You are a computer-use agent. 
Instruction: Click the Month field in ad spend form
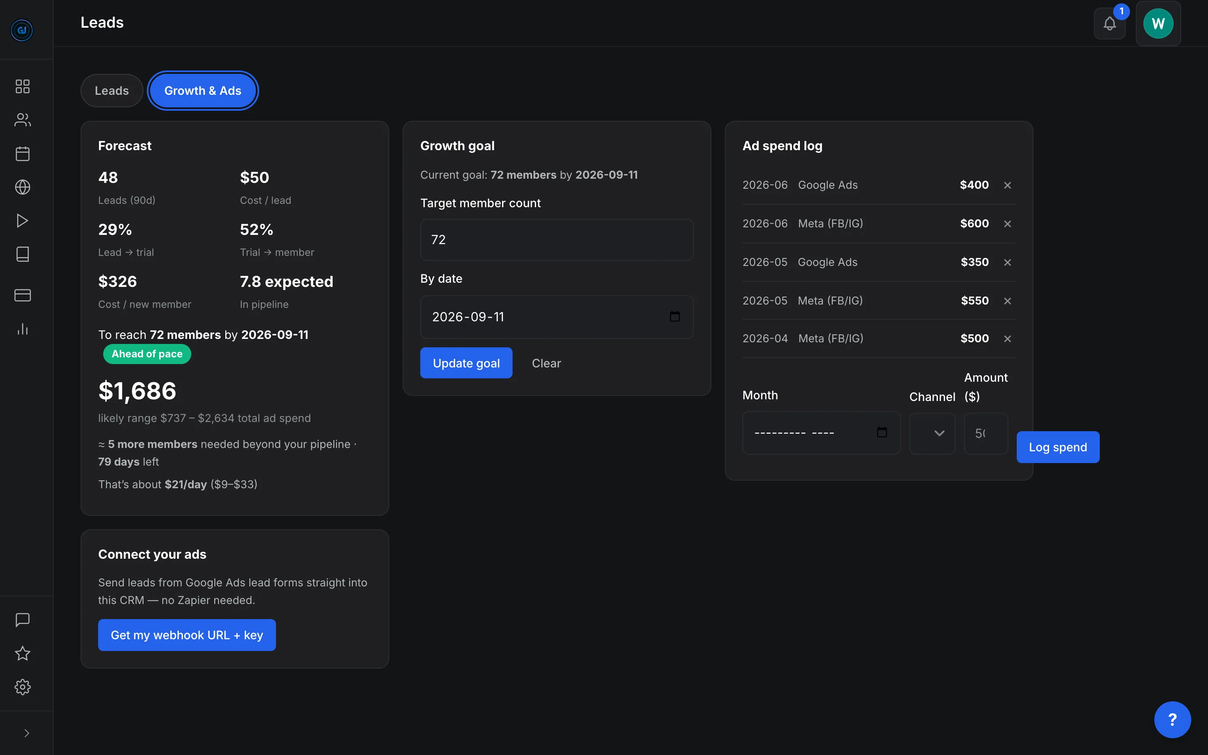821,433
